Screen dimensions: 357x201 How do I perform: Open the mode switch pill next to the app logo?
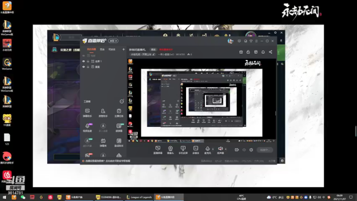(113, 41)
